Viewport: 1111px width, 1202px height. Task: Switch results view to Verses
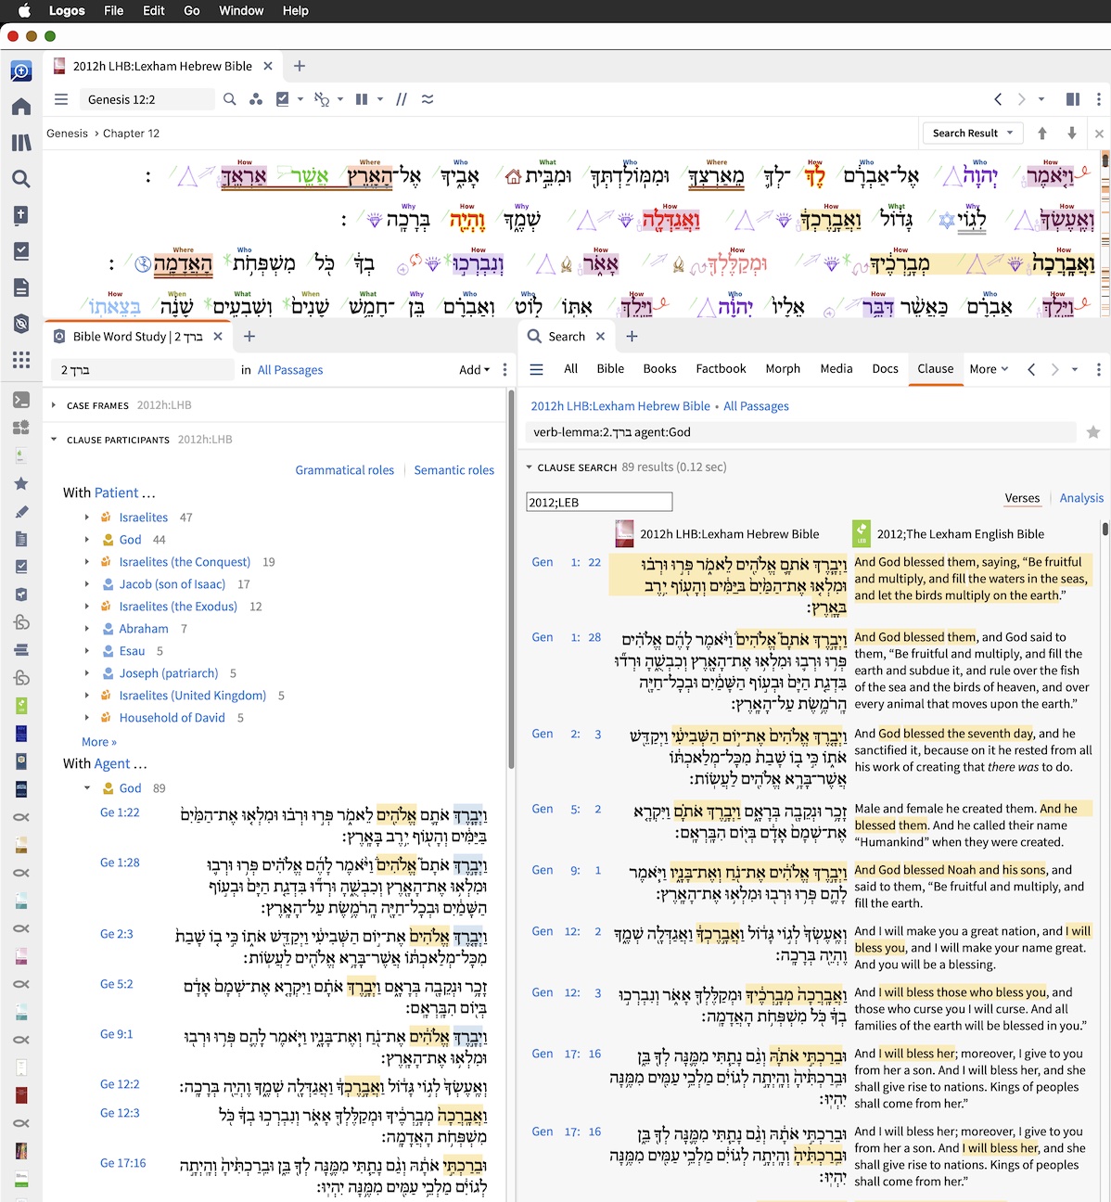coord(1022,498)
